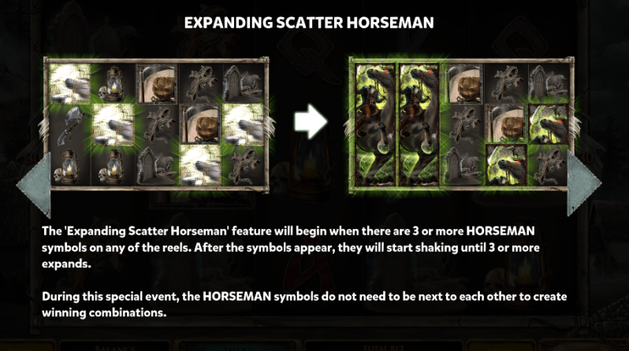
Task: Select the small horseman symbol, right grid bottom row
Action: (506, 165)
